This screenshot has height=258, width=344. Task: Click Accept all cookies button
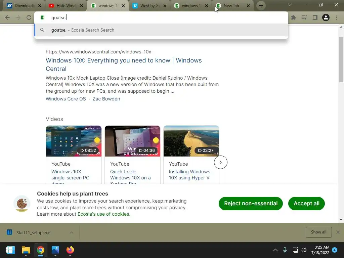pyautogui.click(x=306, y=204)
